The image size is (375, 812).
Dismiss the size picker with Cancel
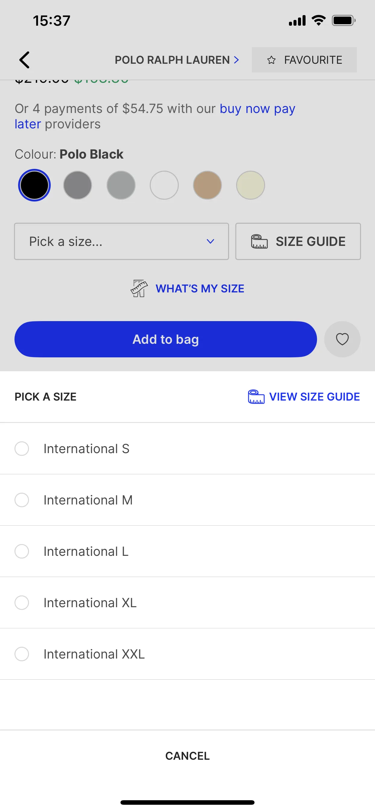(187, 756)
